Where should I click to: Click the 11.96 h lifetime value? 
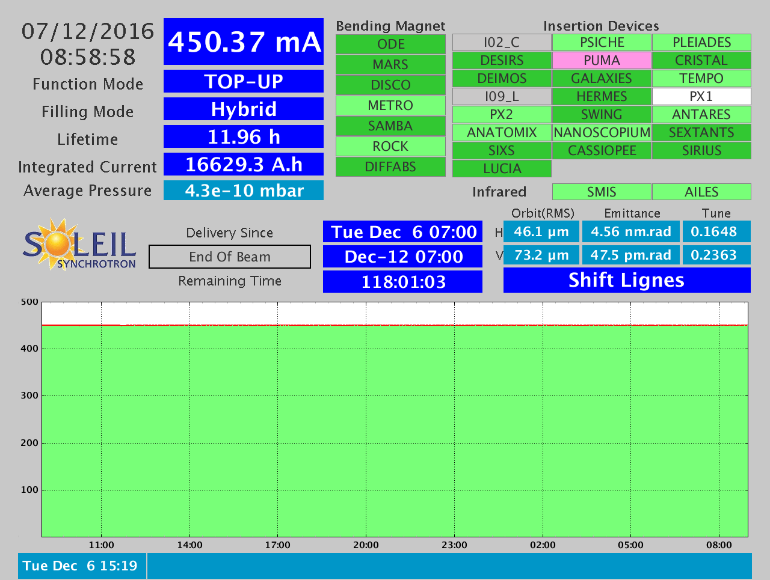[244, 136]
